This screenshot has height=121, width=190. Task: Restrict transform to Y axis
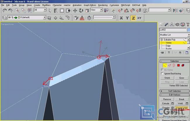click(127, 18)
